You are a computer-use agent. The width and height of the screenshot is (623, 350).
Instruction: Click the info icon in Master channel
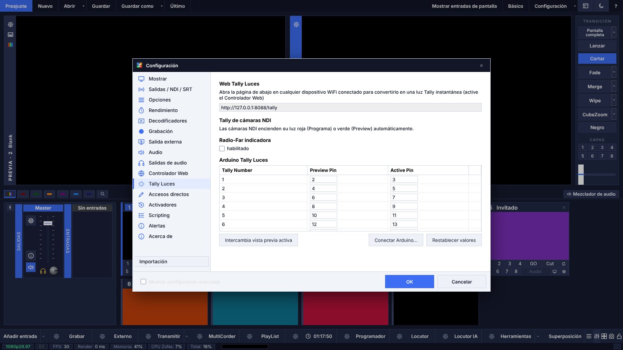(31, 255)
